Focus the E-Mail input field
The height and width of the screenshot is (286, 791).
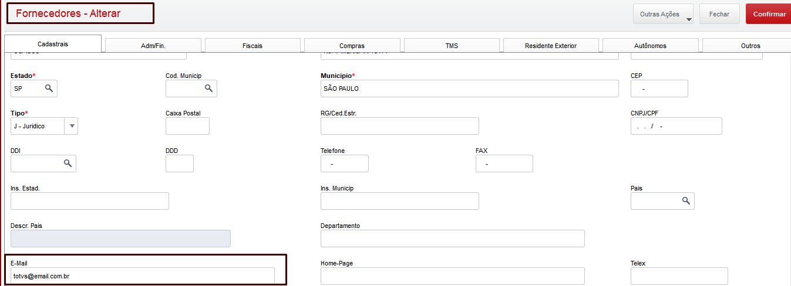click(x=143, y=276)
